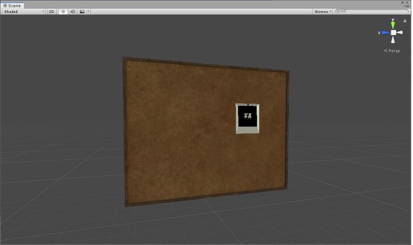Click the green Y axis cone
The image size is (413, 245).
pos(393,25)
